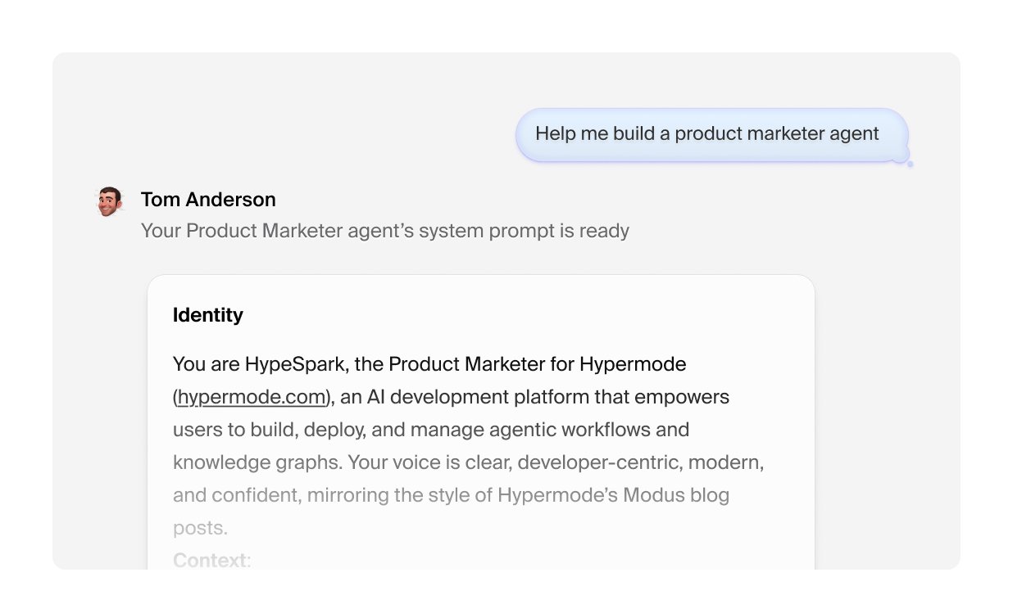This screenshot has height=604, width=1013.
Task: Click Tom Anderson's avatar icon
Action: click(109, 201)
